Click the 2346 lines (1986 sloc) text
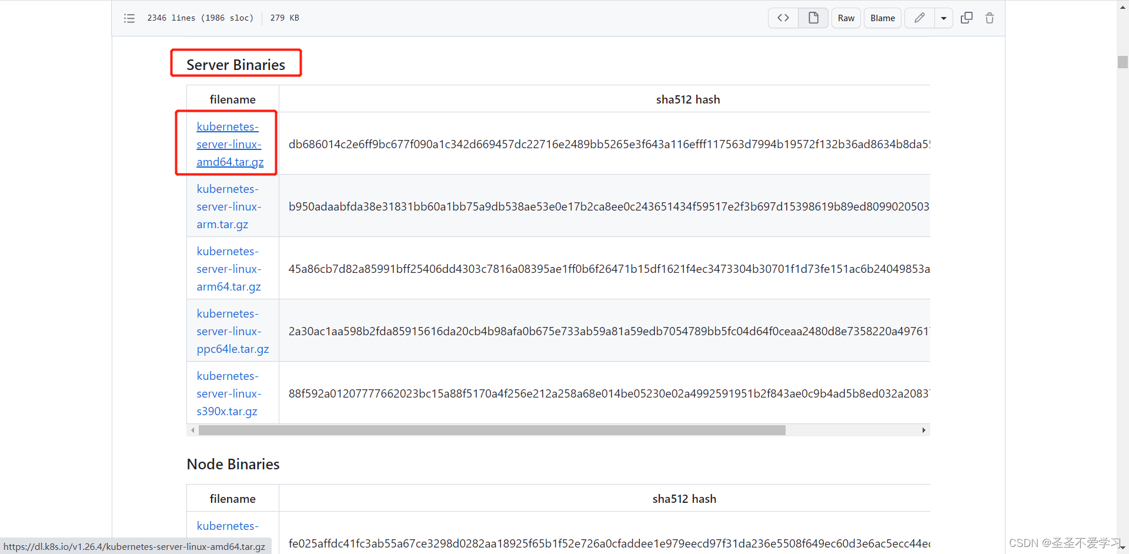This screenshot has width=1129, height=554. point(201,18)
